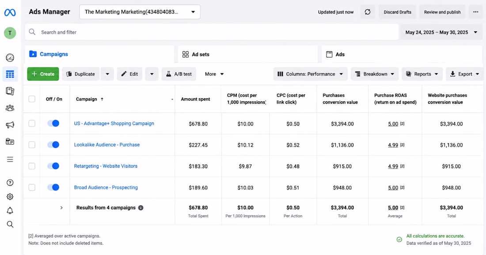Open the ad account selector dropdown

pos(140,12)
